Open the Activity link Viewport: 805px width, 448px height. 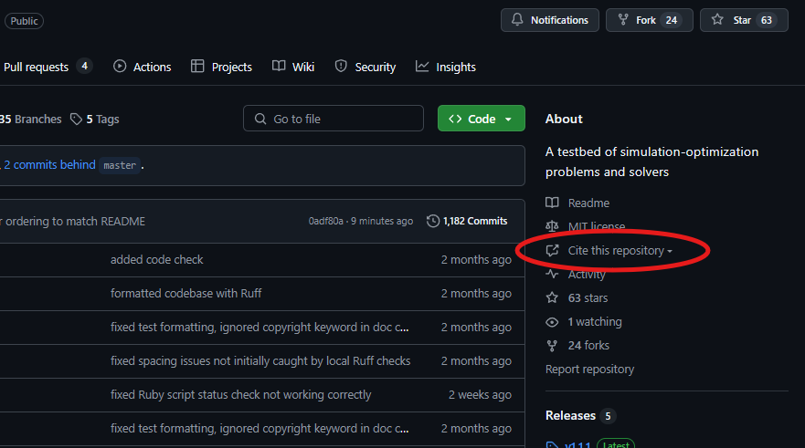point(587,275)
